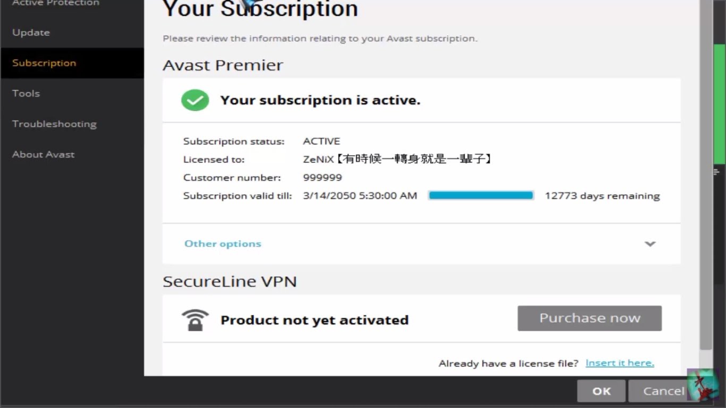Select the Subscription sidebar item
The image size is (726, 408).
click(44, 63)
